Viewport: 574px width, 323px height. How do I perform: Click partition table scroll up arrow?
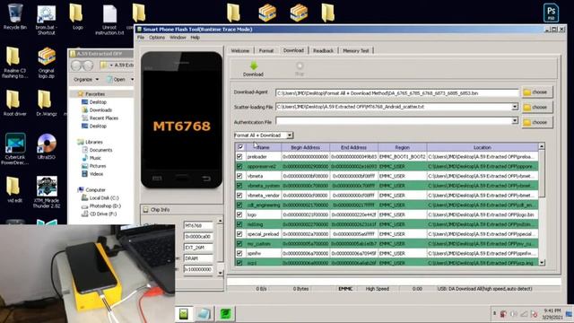(x=542, y=146)
